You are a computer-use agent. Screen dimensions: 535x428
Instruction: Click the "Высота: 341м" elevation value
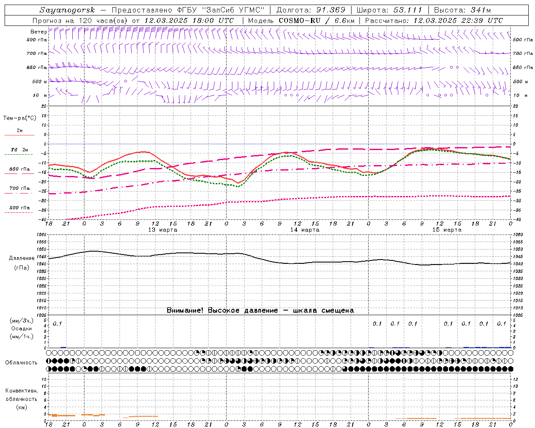tap(462, 10)
